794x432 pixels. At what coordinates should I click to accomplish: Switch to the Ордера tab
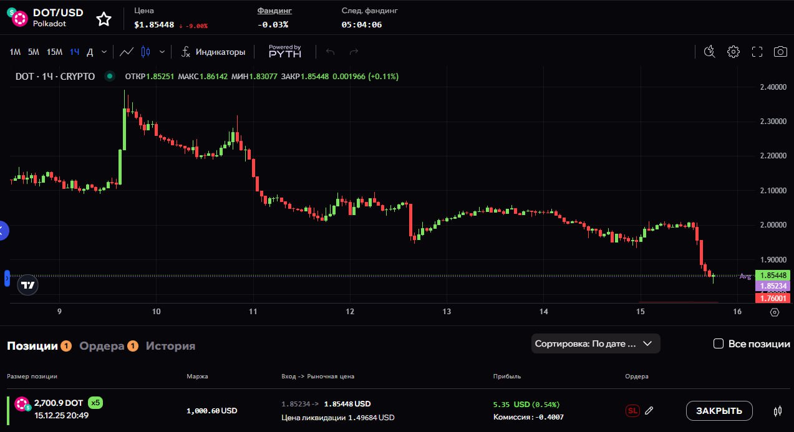click(x=102, y=346)
